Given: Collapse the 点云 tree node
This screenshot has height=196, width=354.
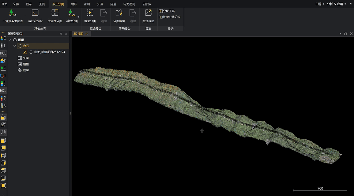Looking at the screenshot, I should (x=14, y=46).
